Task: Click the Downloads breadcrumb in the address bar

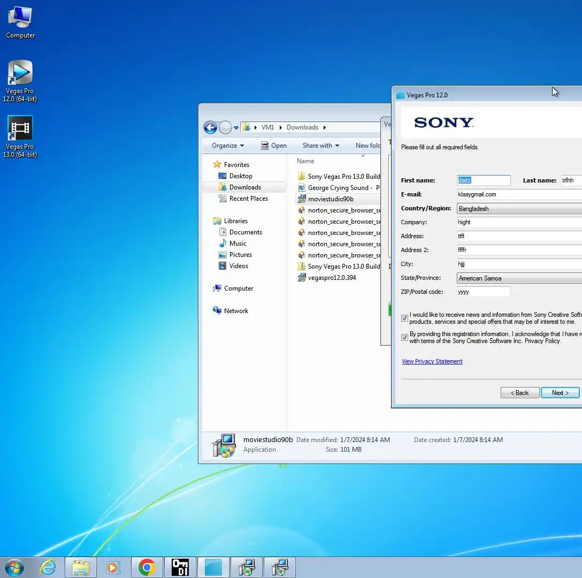Action: tap(303, 127)
